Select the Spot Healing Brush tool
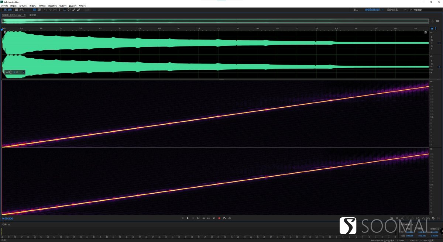 tap(78, 10)
